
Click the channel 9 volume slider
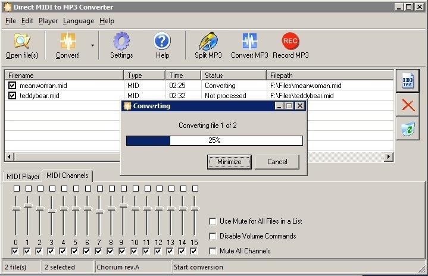[123, 205]
